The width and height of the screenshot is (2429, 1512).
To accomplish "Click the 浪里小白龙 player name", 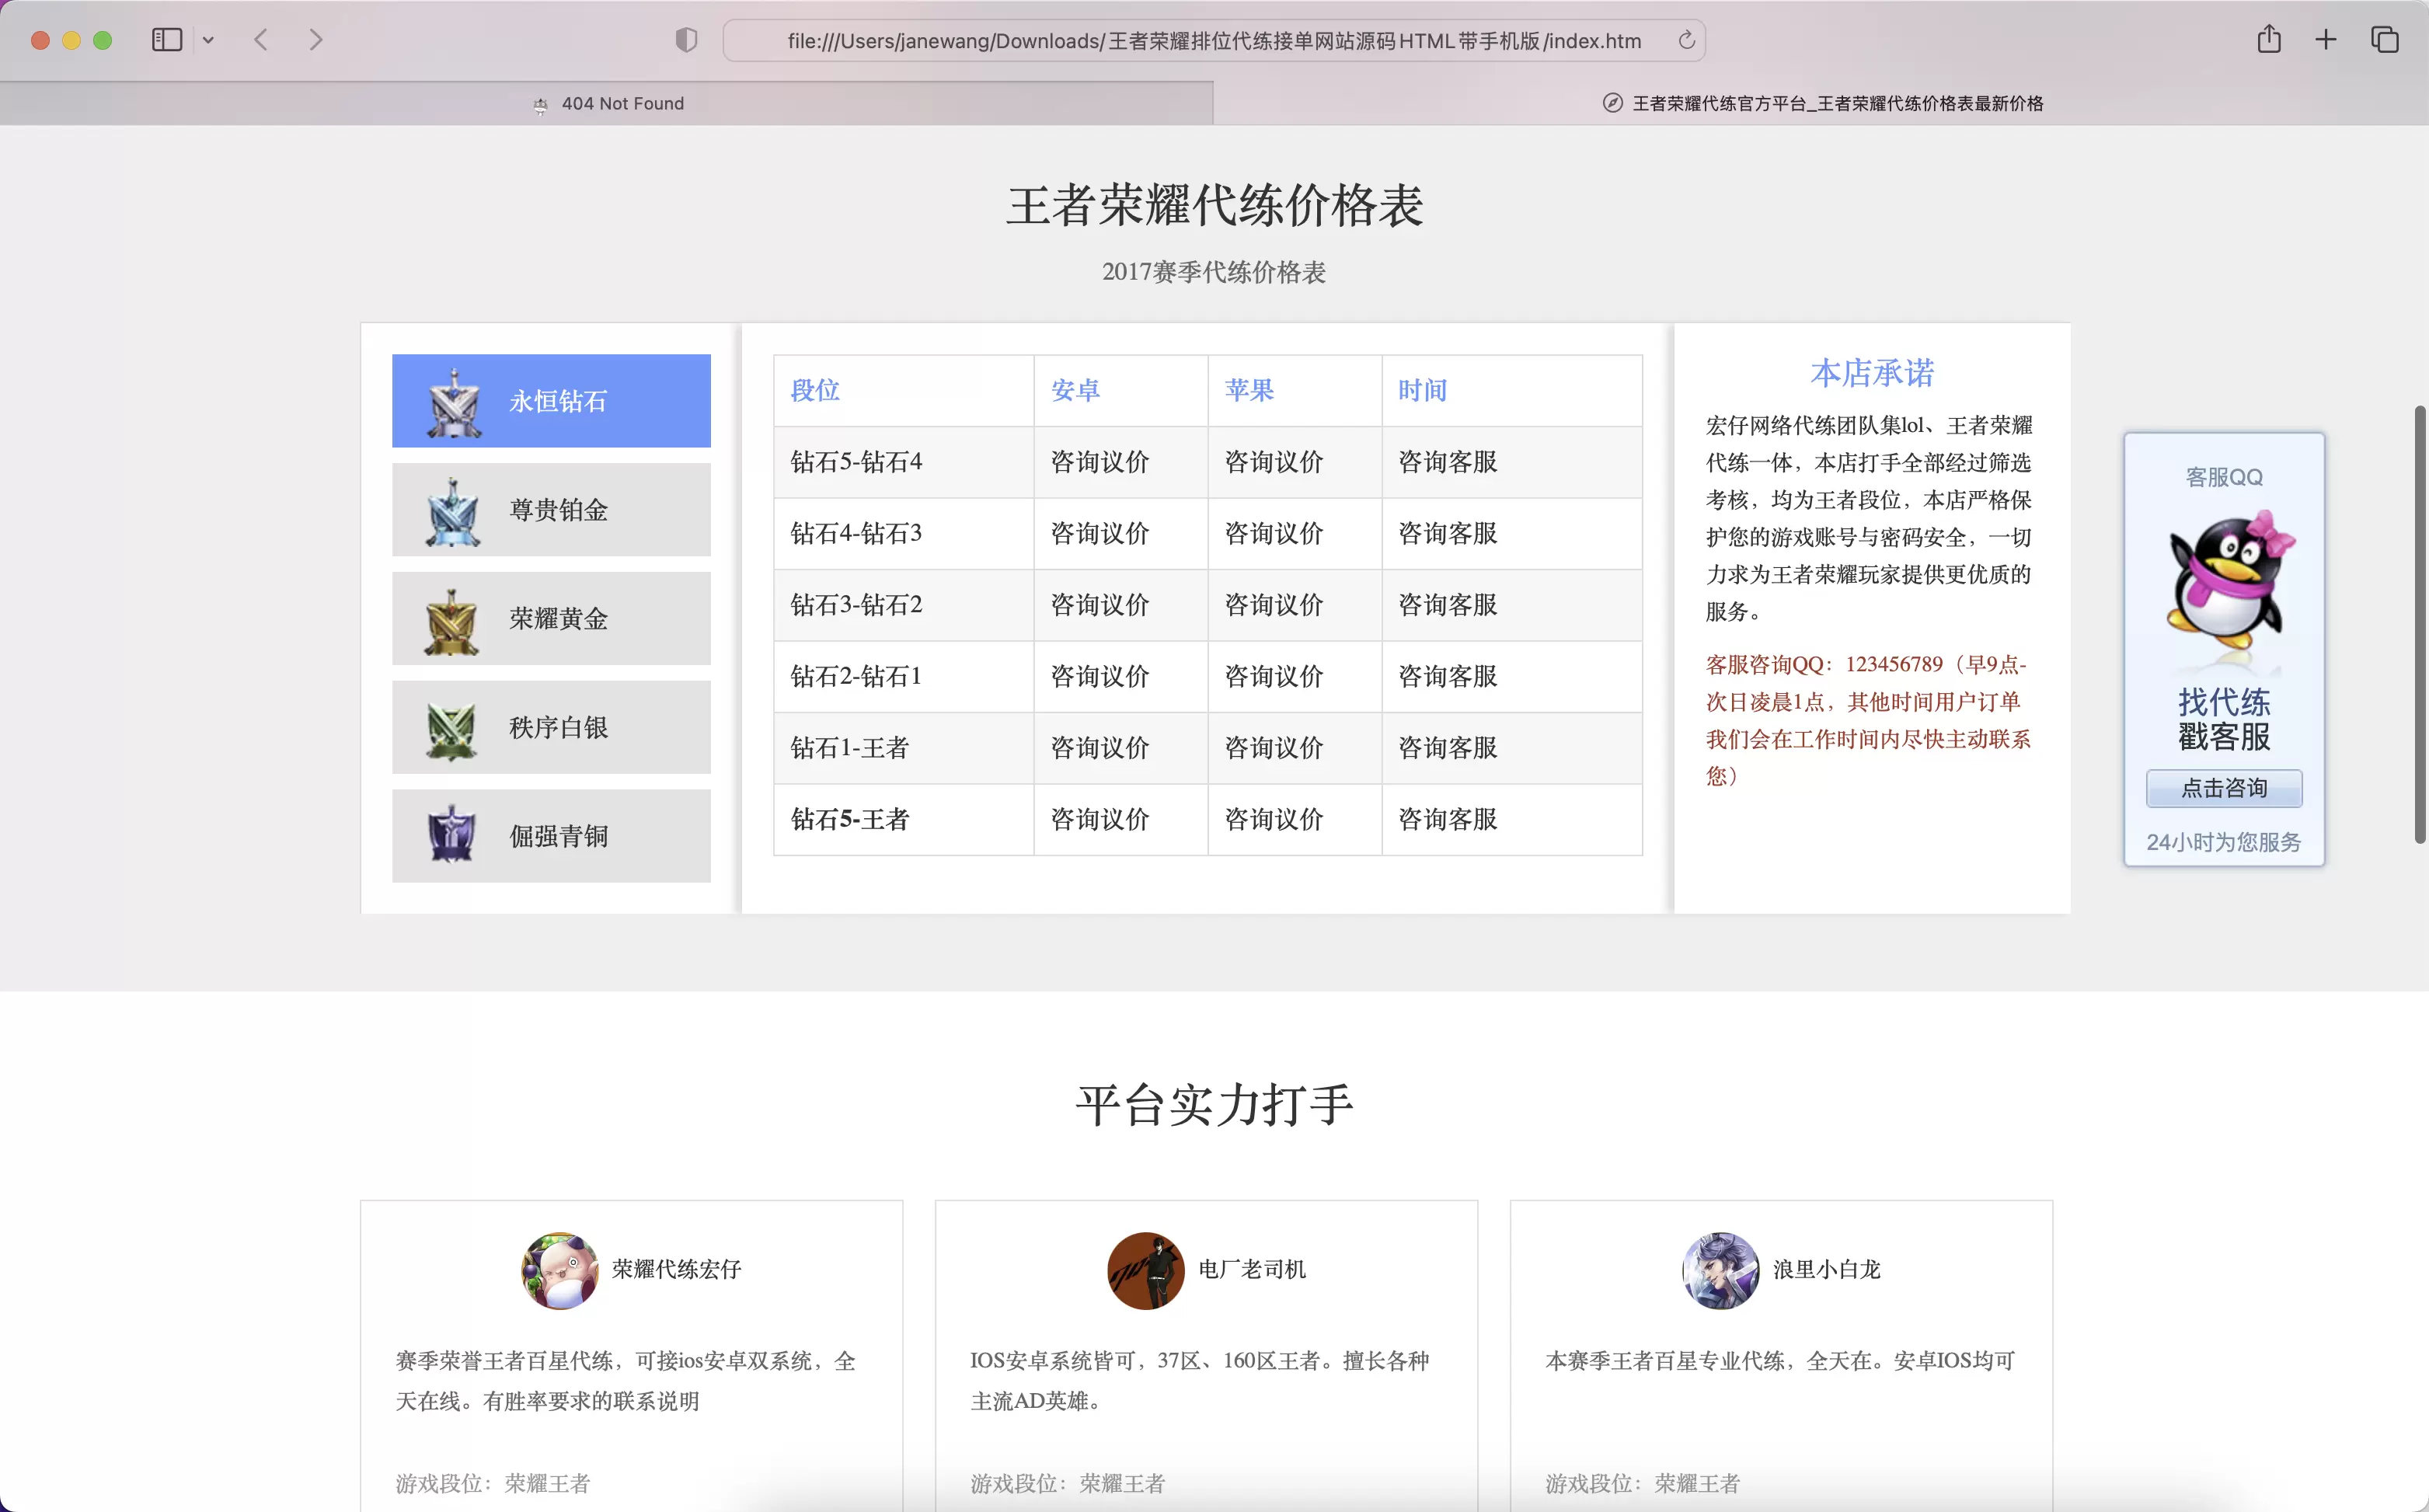I will tap(1826, 1270).
